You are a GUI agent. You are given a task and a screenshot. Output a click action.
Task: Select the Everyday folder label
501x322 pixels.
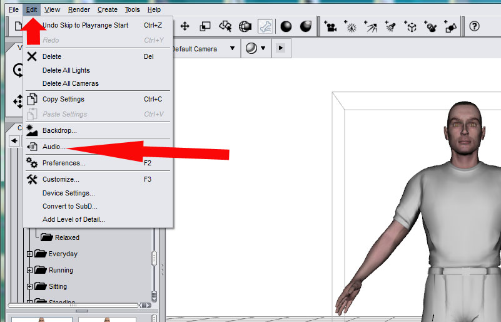tap(63, 254)
